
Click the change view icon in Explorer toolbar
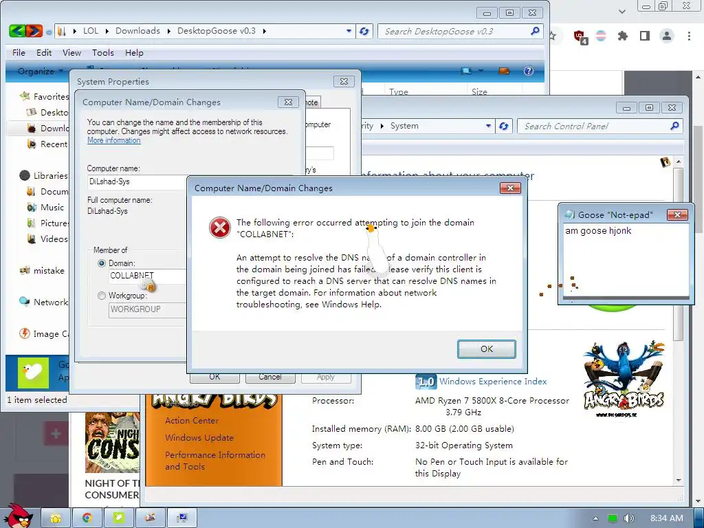pos(467,71)
